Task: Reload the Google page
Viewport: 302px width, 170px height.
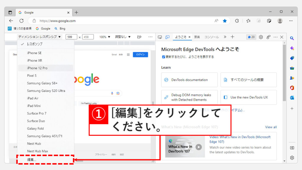Action: tap(22, 21)
